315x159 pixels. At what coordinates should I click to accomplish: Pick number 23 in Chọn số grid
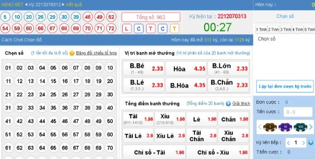click(31, 94)
